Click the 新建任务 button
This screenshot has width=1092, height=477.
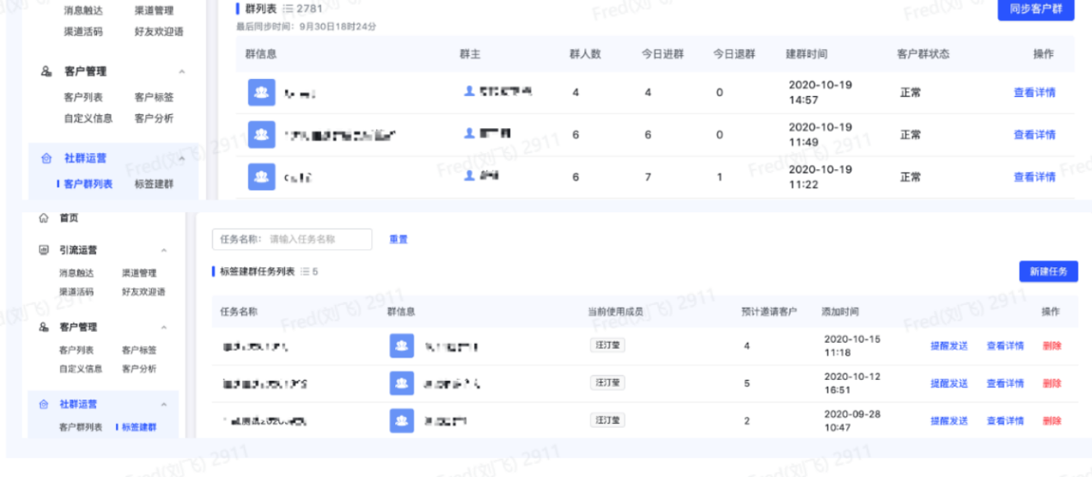pyautogui.click(x=1048, y=272)
